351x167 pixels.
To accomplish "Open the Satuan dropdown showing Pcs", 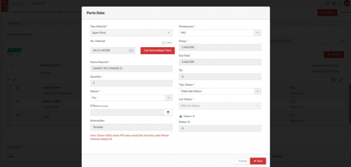I will point(131,98).
